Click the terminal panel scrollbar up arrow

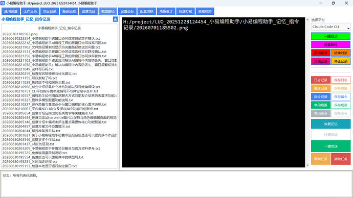point(307,19)
